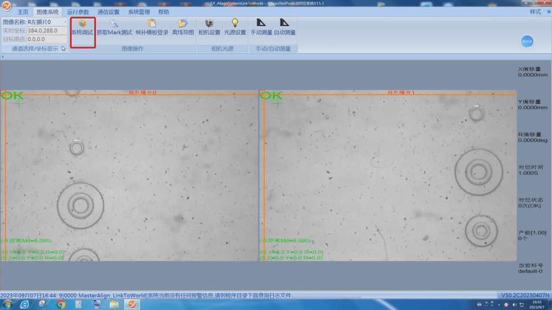Screen dimensions: 552x310
Task: Open the 帮助 help tab
Action: (164, 12)
